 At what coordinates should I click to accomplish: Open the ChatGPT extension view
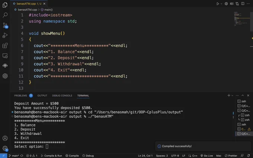(5, 76)
